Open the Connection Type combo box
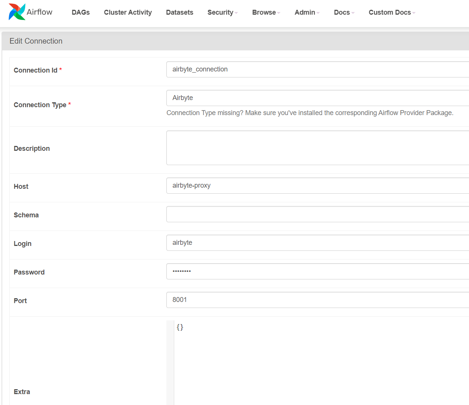Screen dimensions: 469x405 pyautogui.click(x=318, y=98)
